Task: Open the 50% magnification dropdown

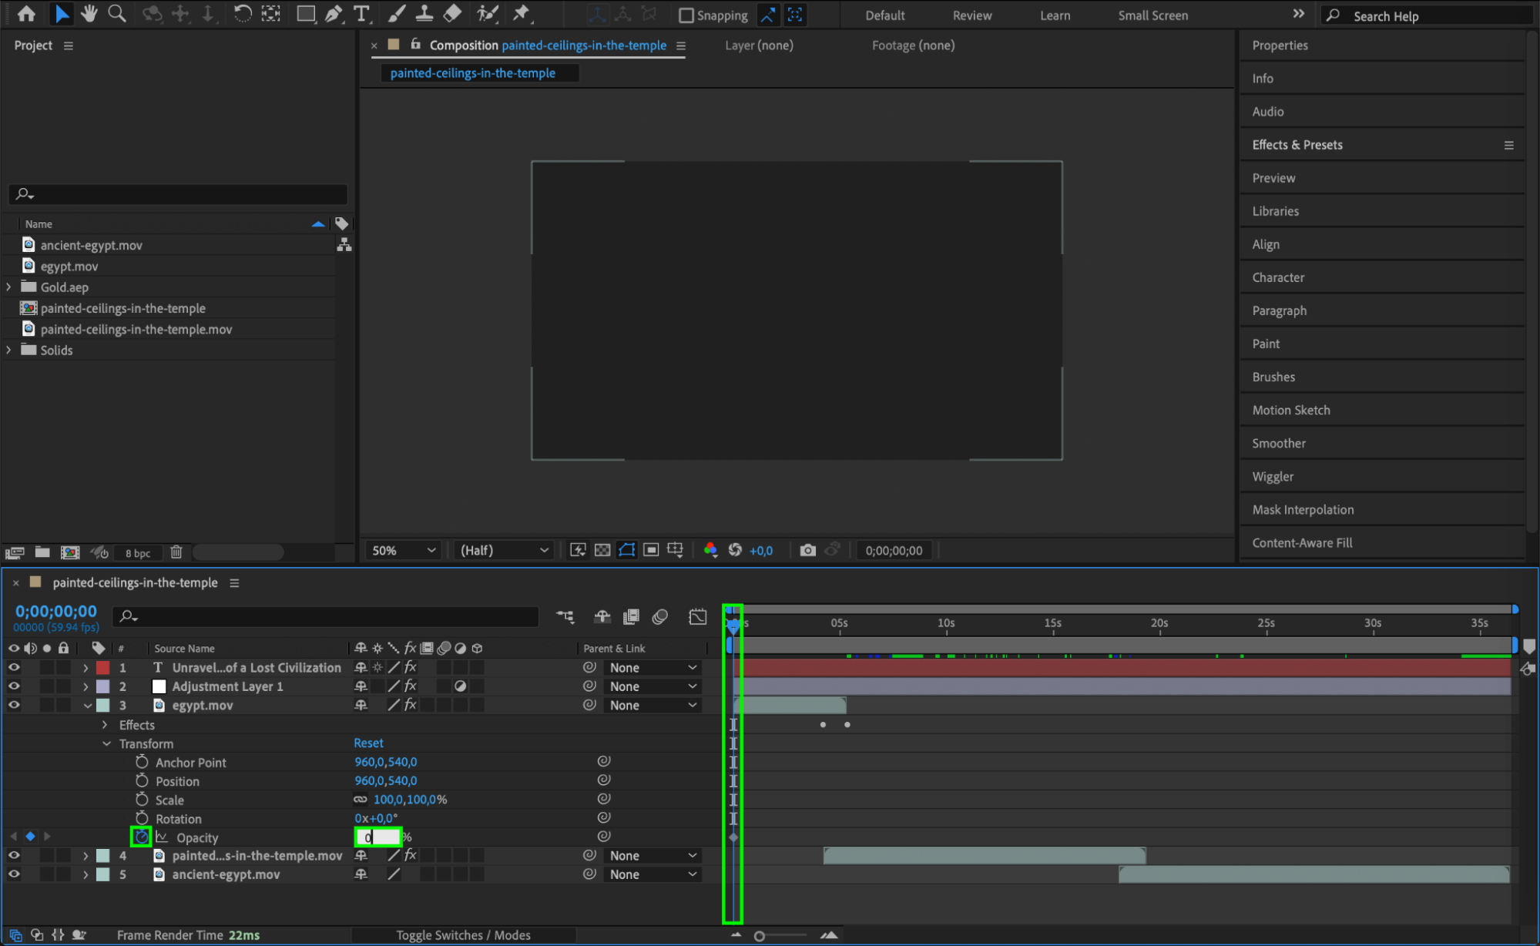Action: (404, 550)
